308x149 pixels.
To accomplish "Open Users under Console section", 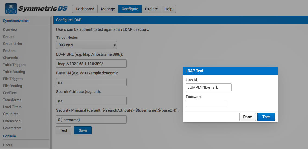I will click(x=8, y=145).
